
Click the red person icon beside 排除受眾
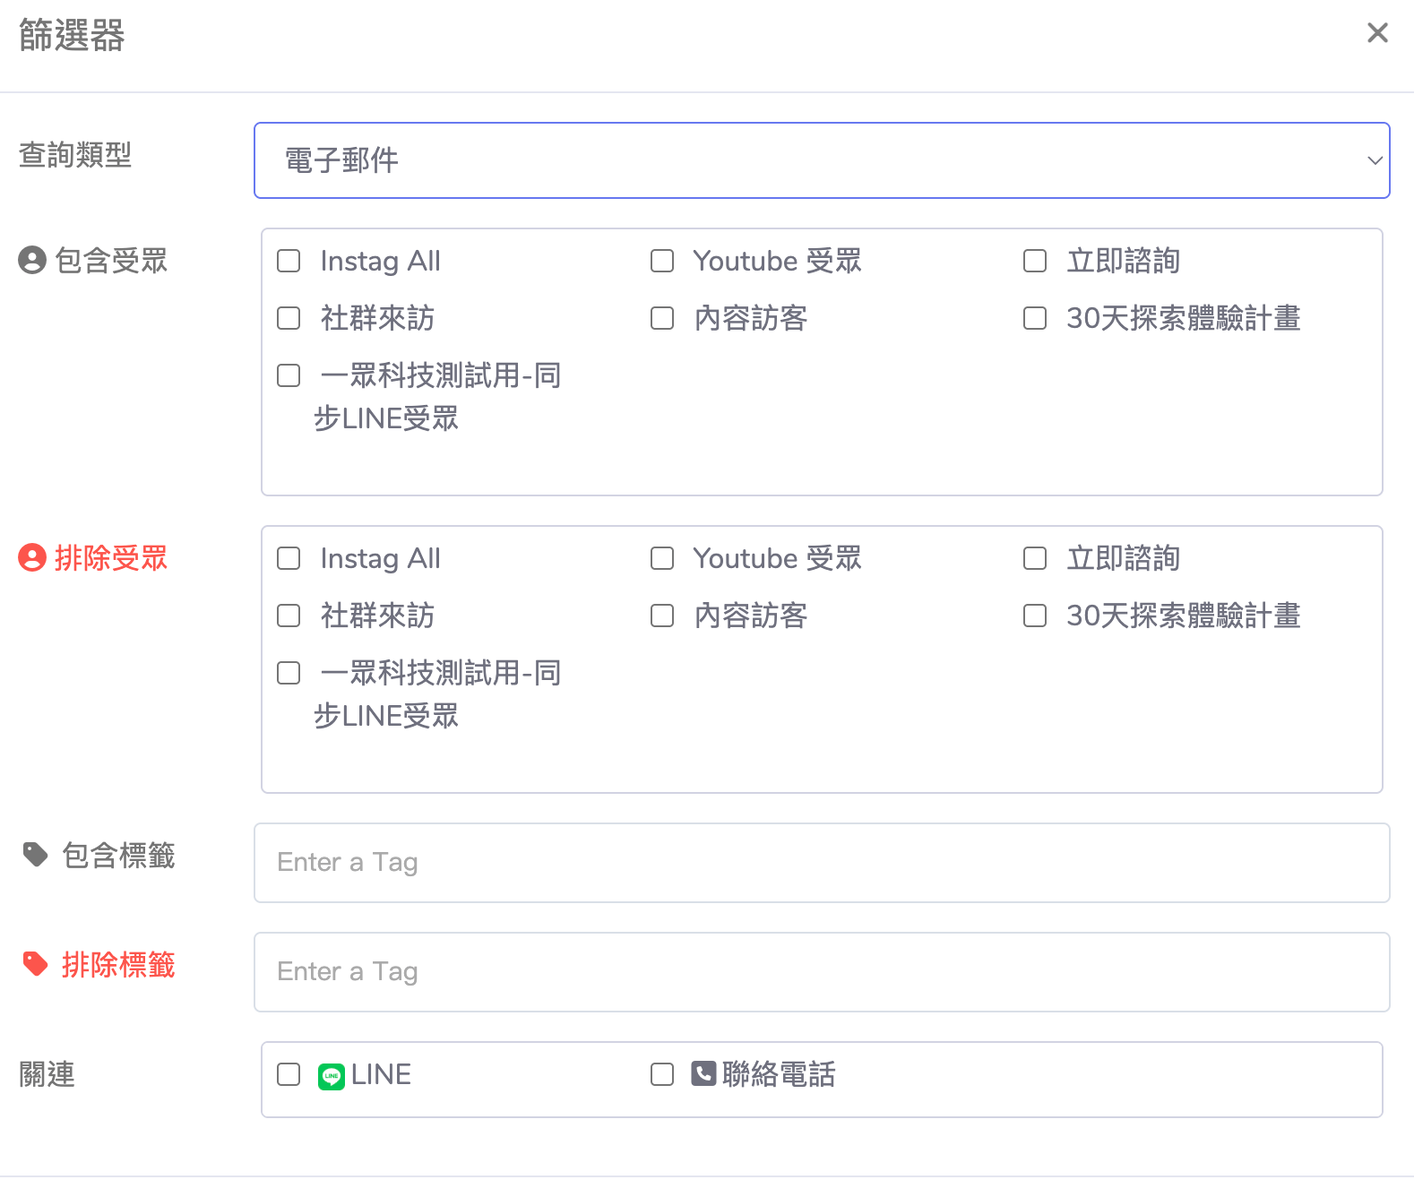32,558
